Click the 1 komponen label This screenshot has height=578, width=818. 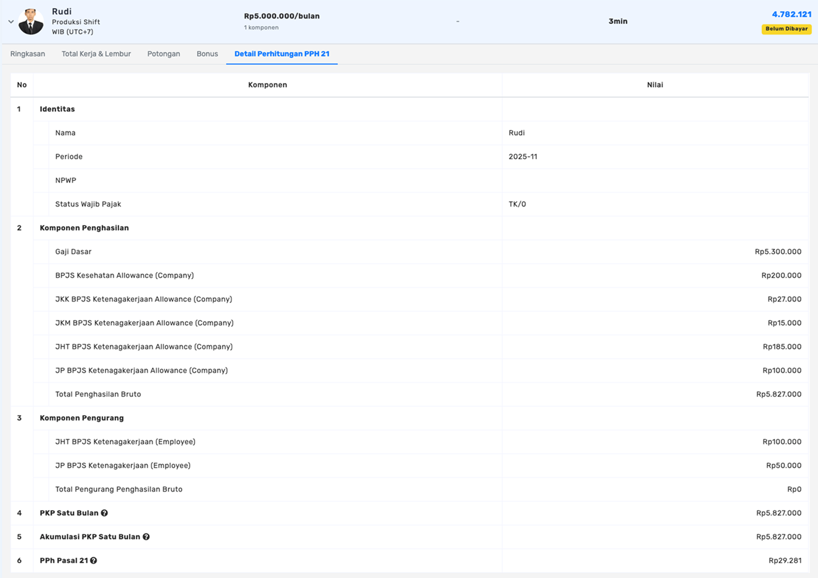(261, 27)
